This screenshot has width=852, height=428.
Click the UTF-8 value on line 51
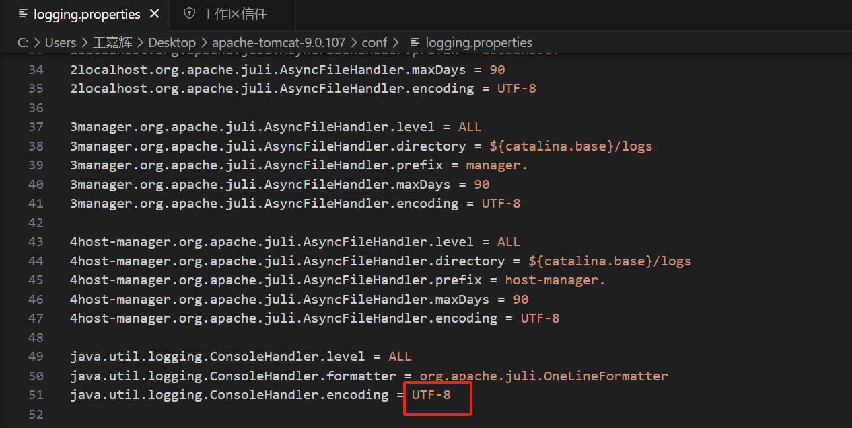click(x=431, y=395)
